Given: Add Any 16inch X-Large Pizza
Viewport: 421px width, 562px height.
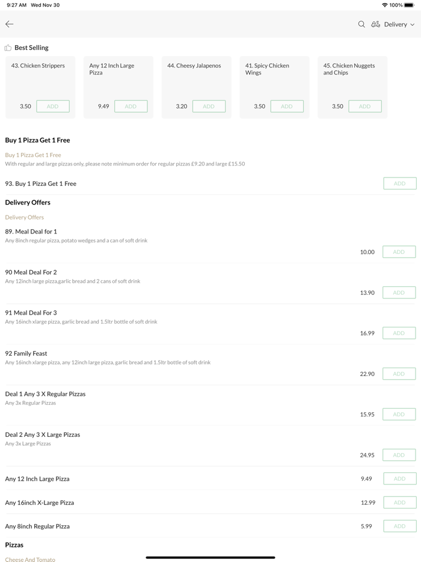Looking at the screenshot, I should tap(399, 502).
